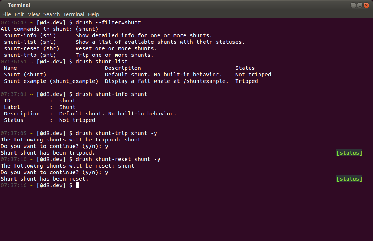Image resolution: width=373 pixels, height=241 pixels.
Task: Click the green [status] tag after tripped message
Action: click(x=349, y=153)
